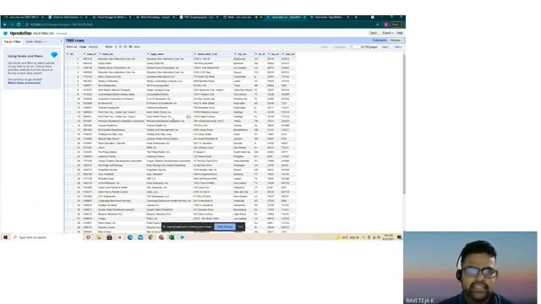Open the Windows Start menu

tap(5, 237)
